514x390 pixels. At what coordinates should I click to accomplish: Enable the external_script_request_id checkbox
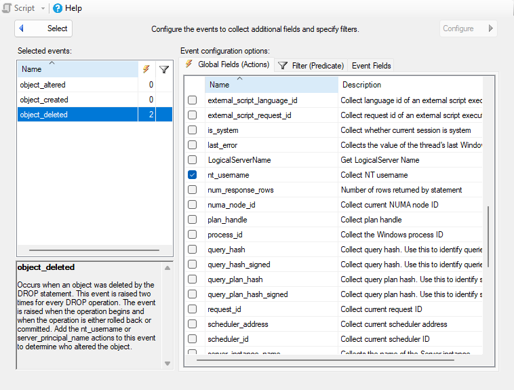tap(193, 115)
